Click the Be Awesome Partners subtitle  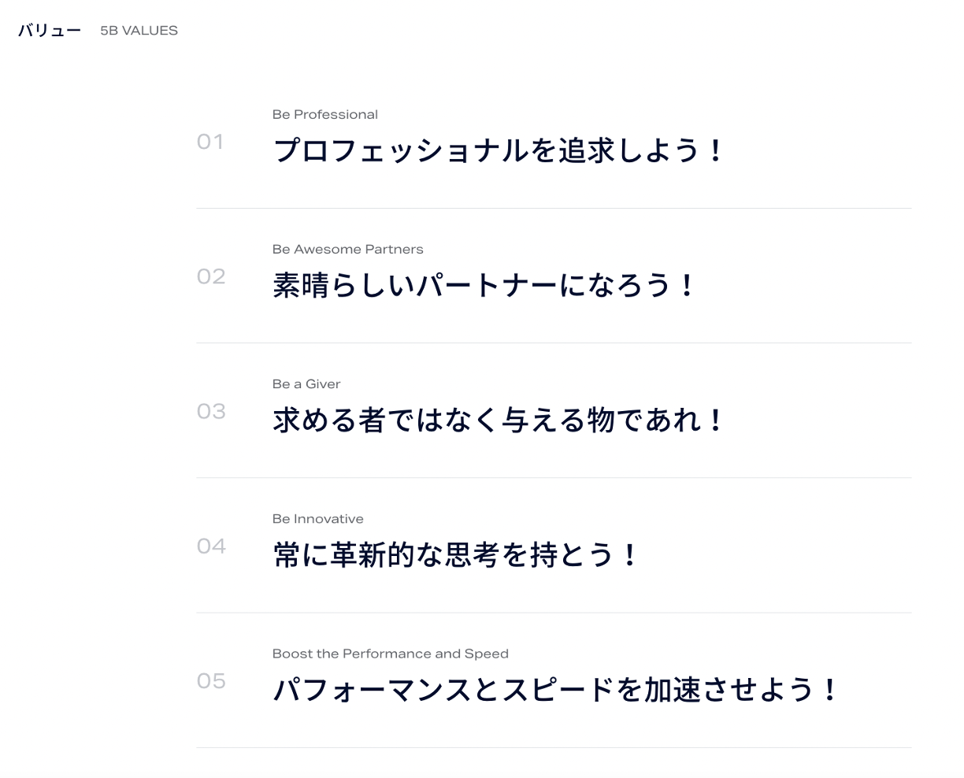pos(347,249)
